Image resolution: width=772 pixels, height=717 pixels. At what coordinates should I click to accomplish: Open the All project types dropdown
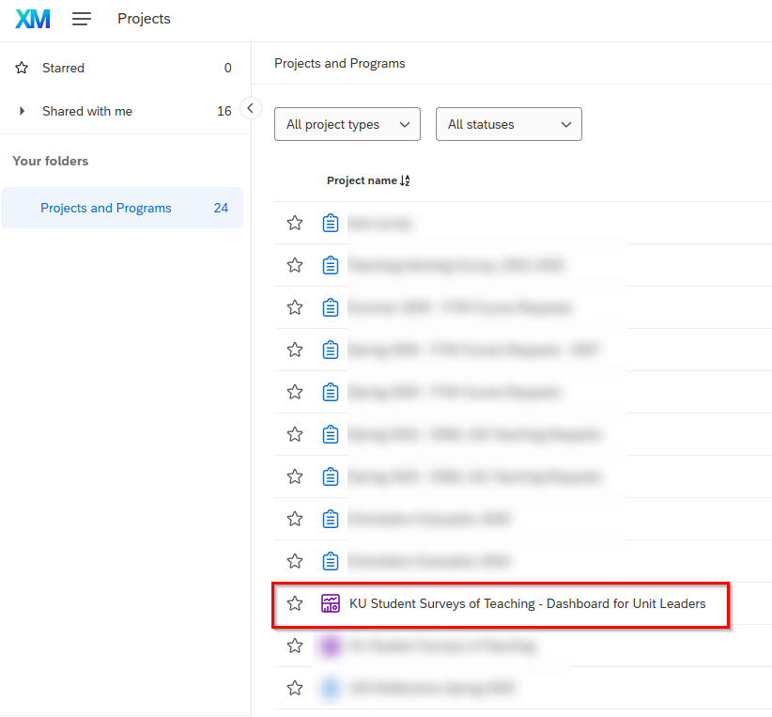347,124
